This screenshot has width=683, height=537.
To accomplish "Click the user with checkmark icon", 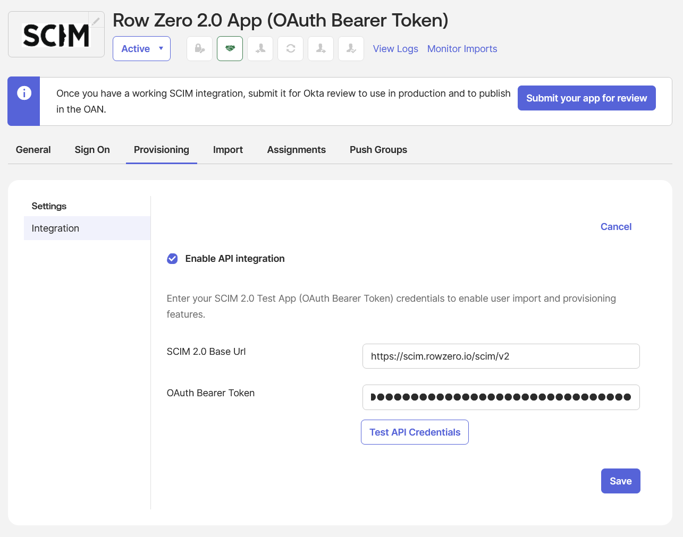I will [x=351, y=49].
